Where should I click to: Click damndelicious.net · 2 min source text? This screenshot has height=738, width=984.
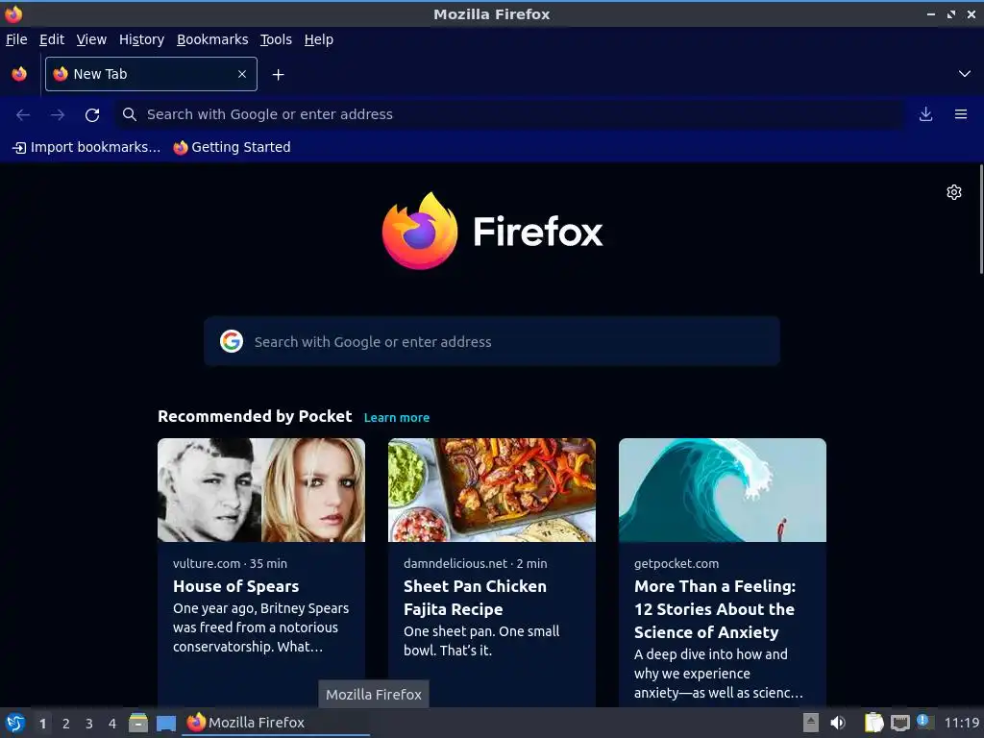(475, 563)
